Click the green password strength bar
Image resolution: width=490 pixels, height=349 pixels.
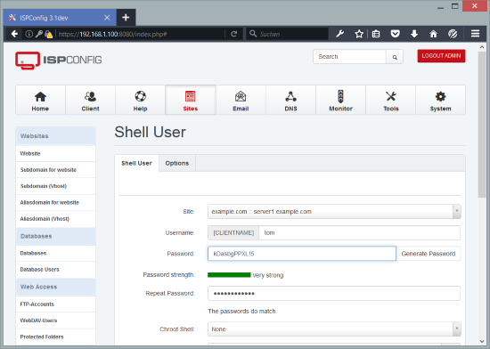[x=229, y=275]
